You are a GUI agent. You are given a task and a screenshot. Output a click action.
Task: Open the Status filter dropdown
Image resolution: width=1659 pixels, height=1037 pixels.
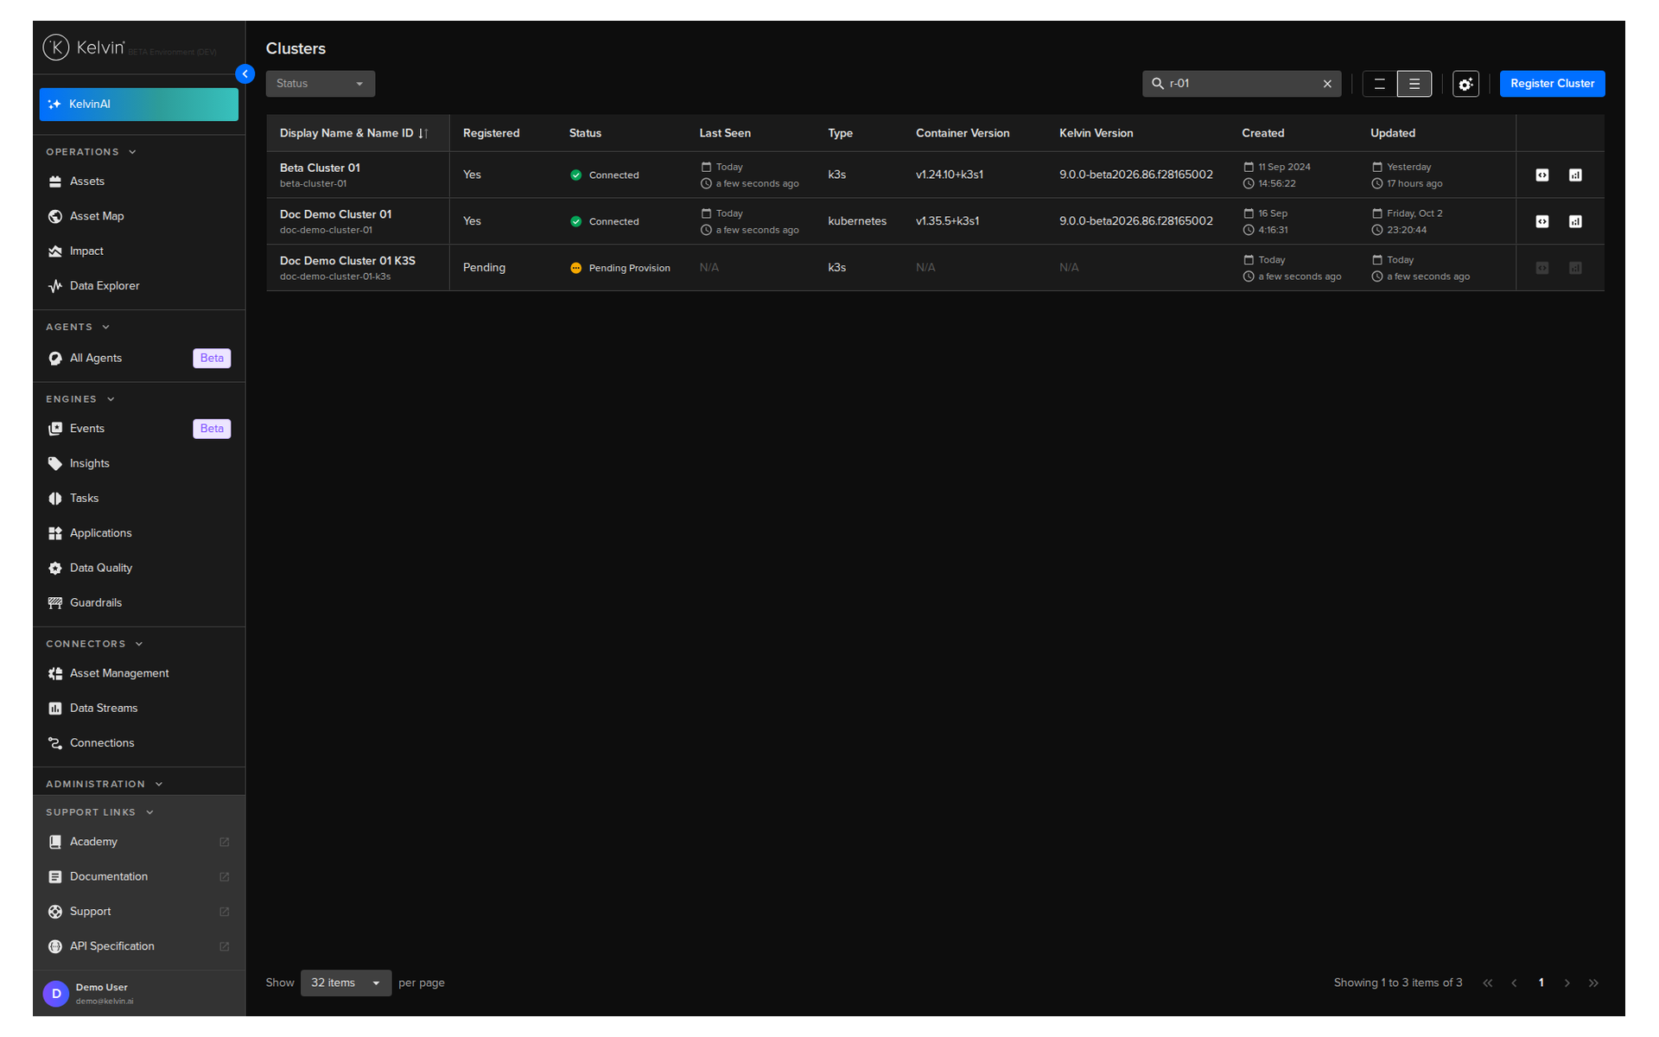point(320,84)
